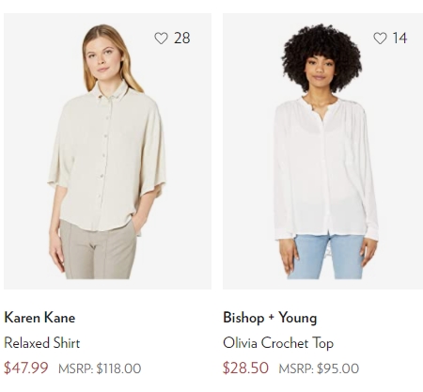Select the Relaxed Shirt product name

pos(42,342)
